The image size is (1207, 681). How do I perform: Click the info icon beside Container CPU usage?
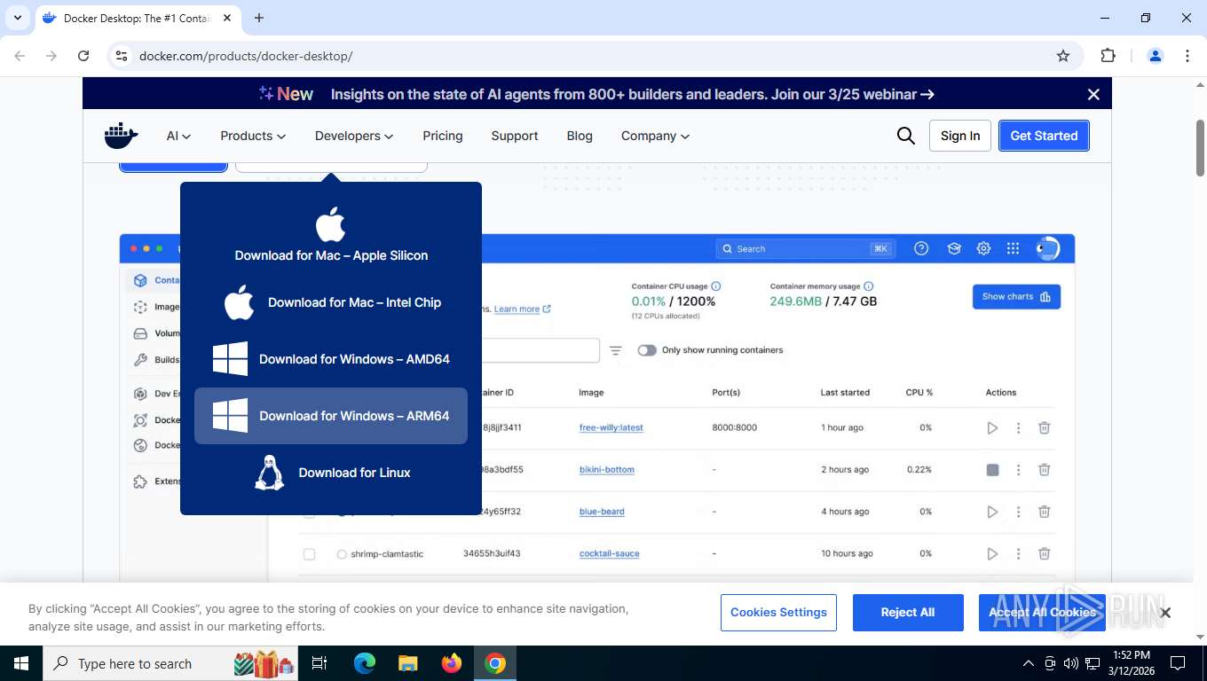(716, 286)
